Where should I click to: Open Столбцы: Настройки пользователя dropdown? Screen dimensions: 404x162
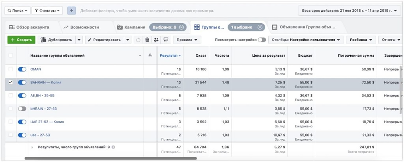point(306,40)
